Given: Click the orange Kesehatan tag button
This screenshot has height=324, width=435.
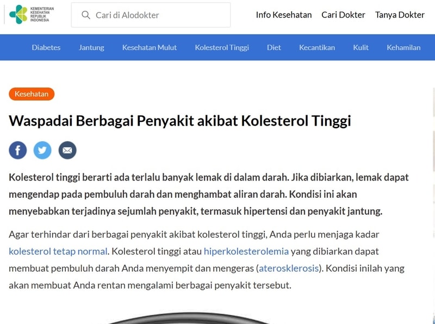Looking at the screenshot, I should pos(32,94).
